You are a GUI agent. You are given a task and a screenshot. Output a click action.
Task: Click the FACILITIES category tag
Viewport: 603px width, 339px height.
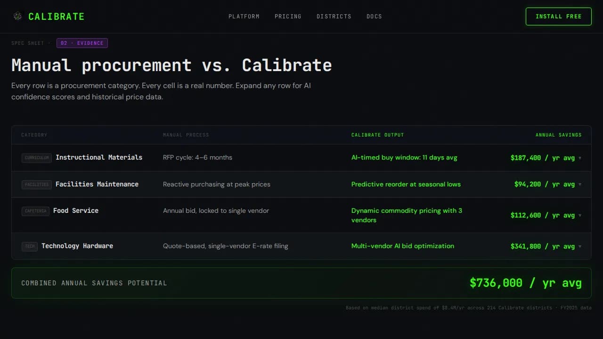click(36, 185)
